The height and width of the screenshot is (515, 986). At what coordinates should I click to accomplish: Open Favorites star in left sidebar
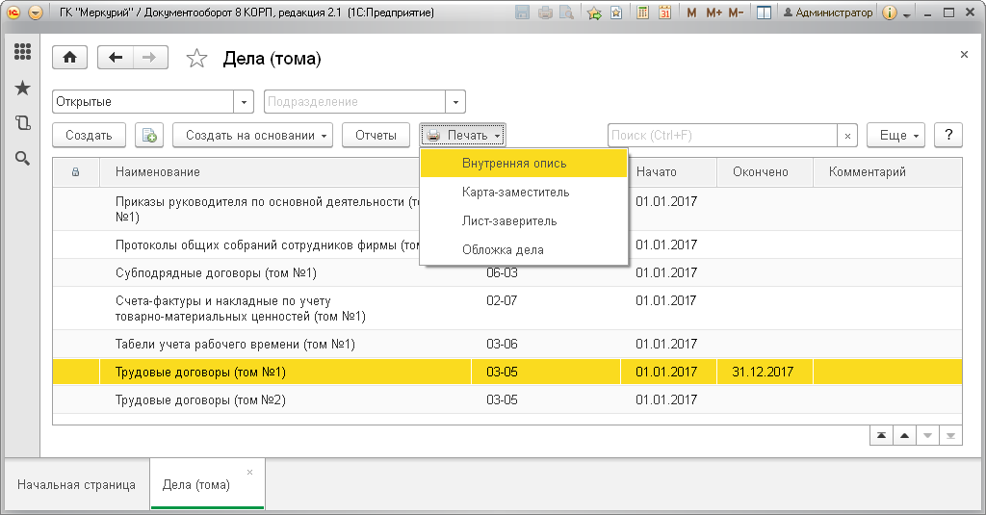click(23, 88)
